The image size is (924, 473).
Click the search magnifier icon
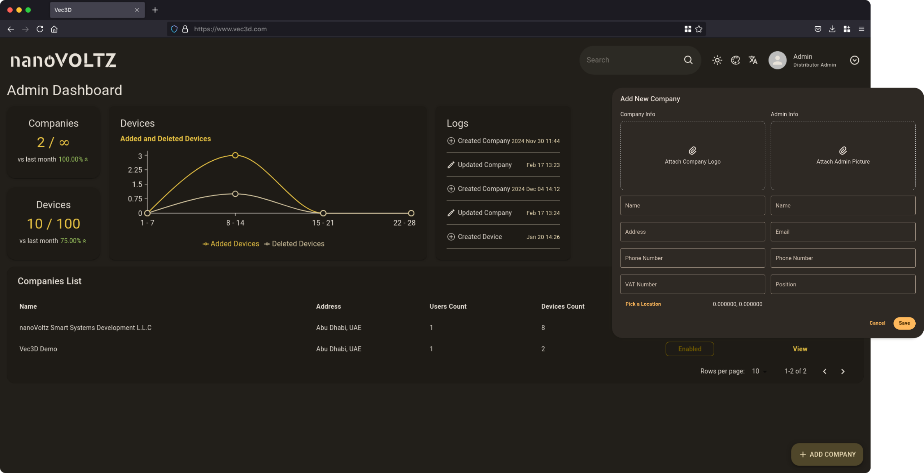pyautogui.click(x=688, y=60)
